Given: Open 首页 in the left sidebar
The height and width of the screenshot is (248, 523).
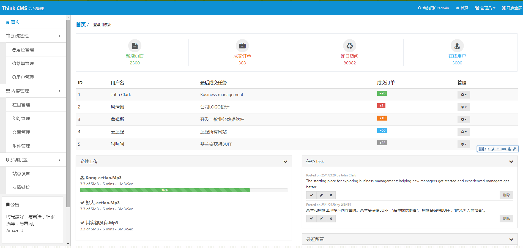Looking at the screenshot, I should 33,22.
